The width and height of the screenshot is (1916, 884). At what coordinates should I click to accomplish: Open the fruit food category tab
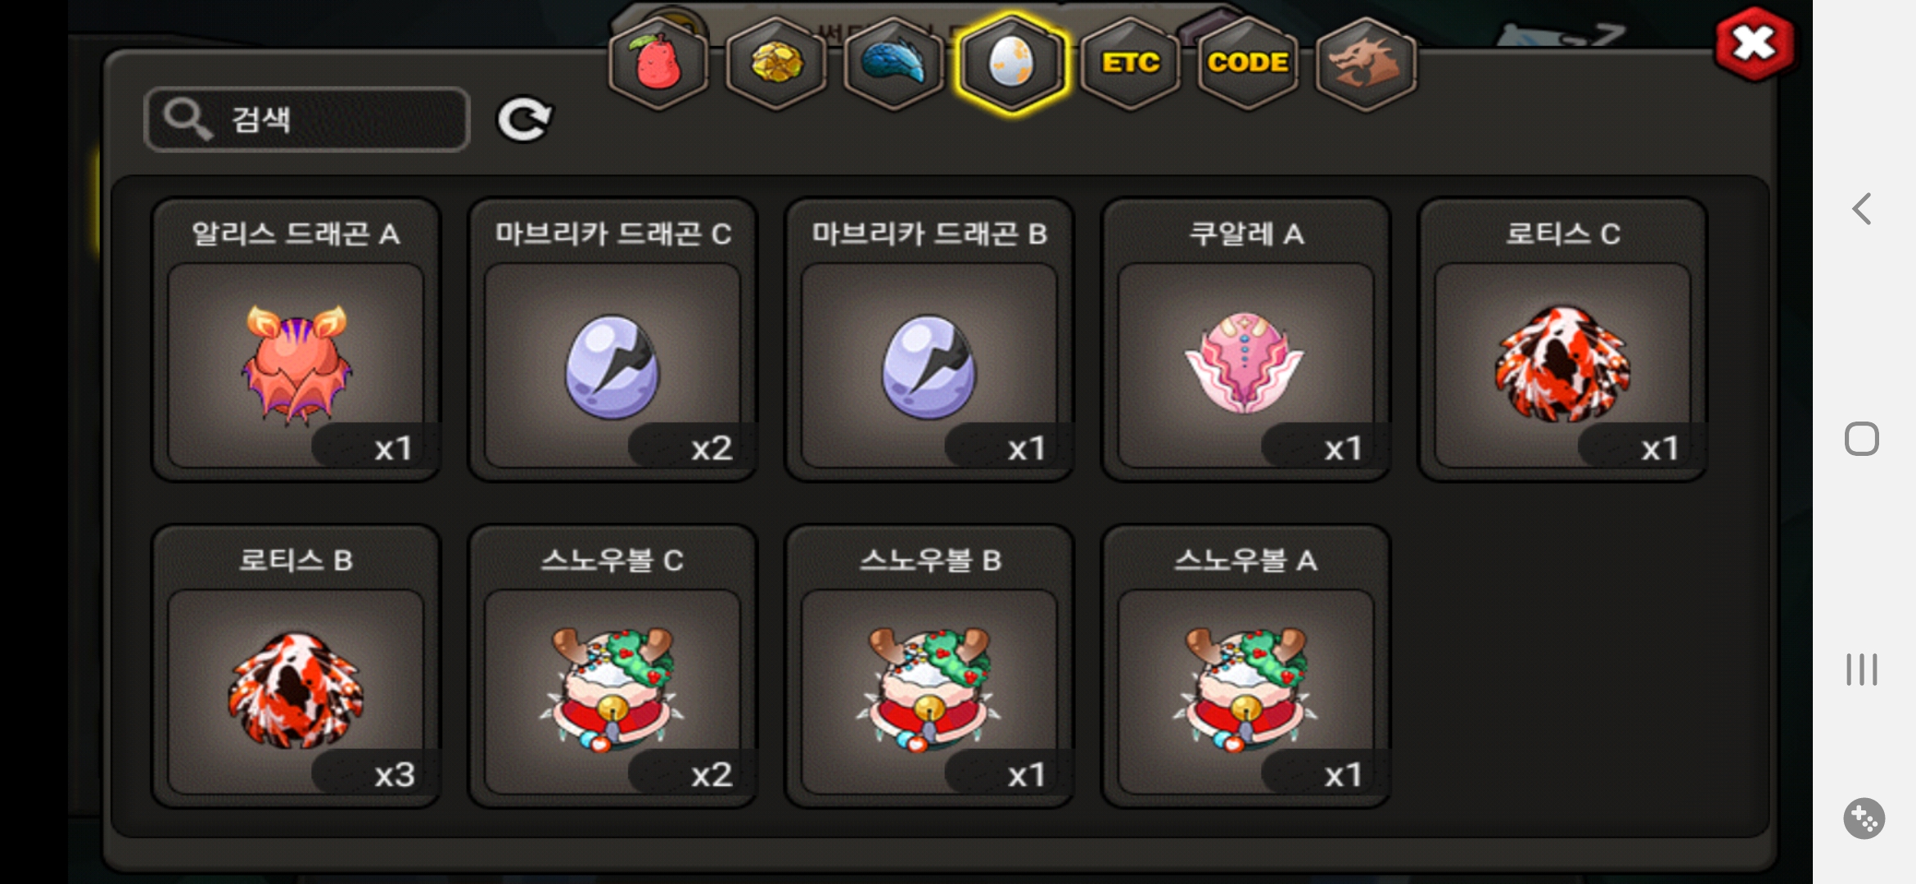click(x=658, y=64)
